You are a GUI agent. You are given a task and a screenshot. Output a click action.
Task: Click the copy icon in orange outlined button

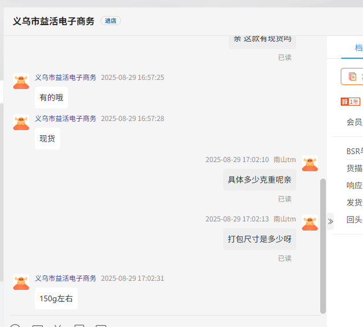point(352,76)
